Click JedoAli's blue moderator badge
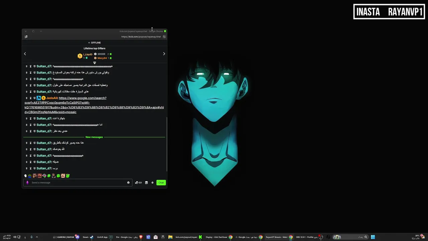428x241 pixels. point(39,98)
